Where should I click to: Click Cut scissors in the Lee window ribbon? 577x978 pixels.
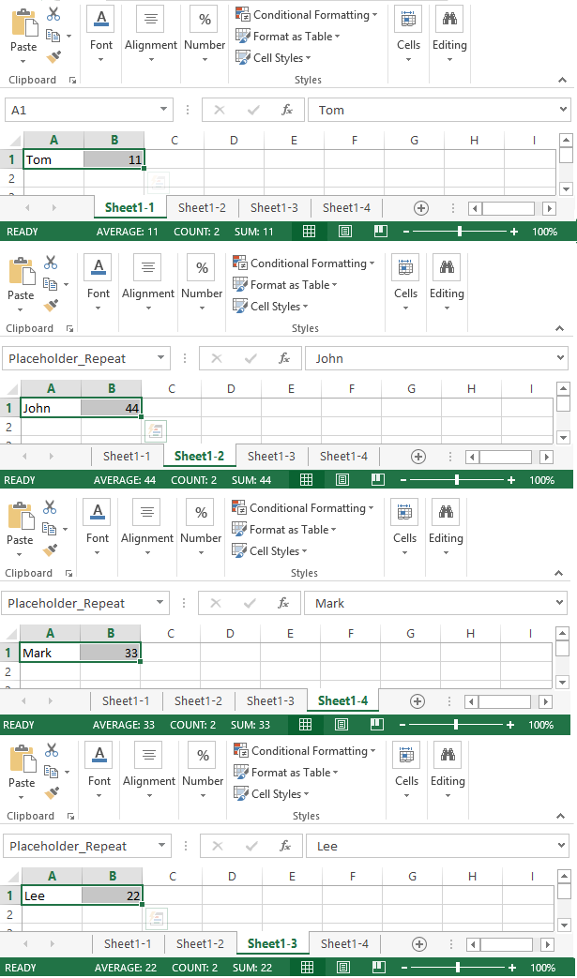[x=52, y=750]
